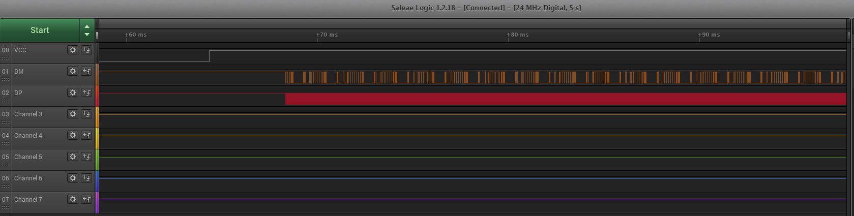Open the Channel 6 settings gear
The height and width of the screenshot is (216, 854).
point(73,178)
